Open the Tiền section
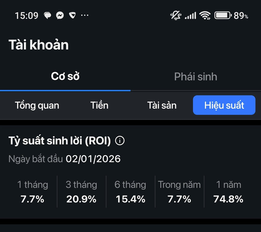 (99, 105)
